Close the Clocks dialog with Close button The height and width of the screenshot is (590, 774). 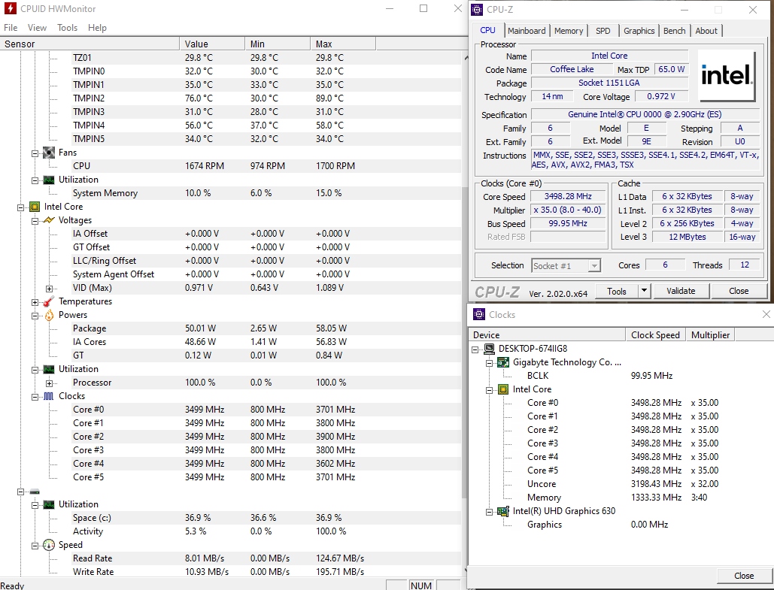[743, 576]
